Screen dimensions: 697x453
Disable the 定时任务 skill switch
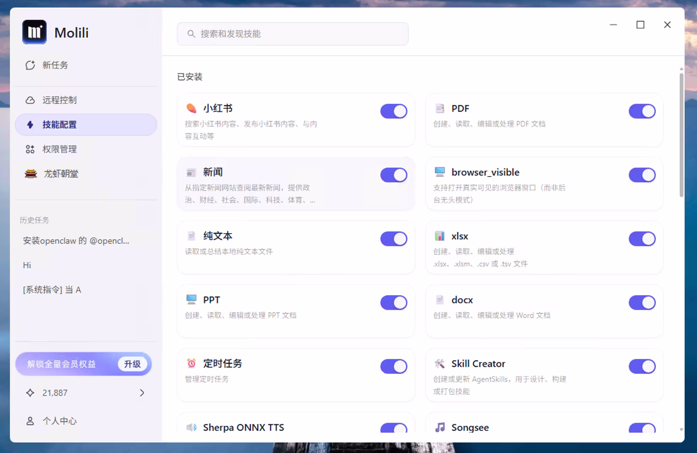[x=394, y=366]
